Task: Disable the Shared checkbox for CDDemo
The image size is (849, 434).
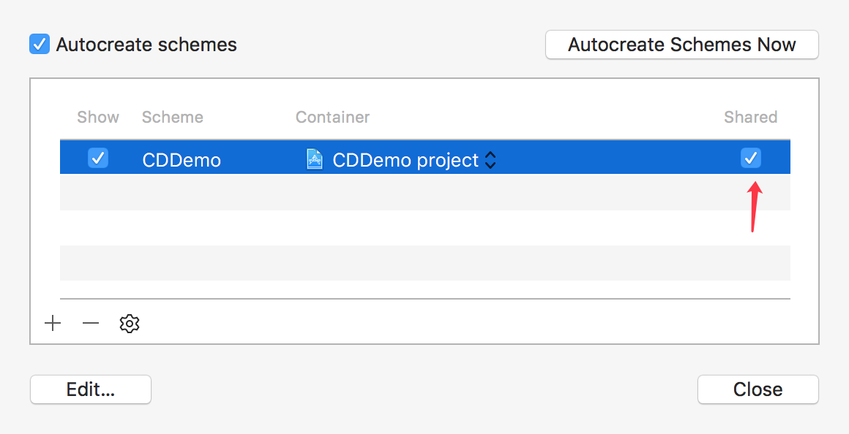Action: [751, 158]
